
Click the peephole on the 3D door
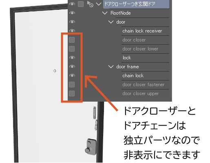(x=55, y=71)
